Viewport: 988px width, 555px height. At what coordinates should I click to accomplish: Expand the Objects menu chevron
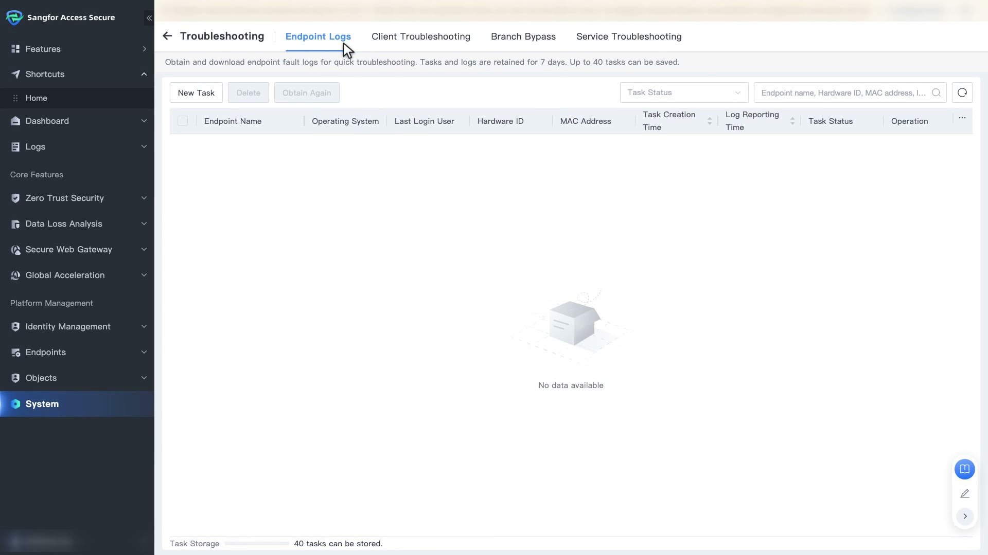click(x=144, y=378)
